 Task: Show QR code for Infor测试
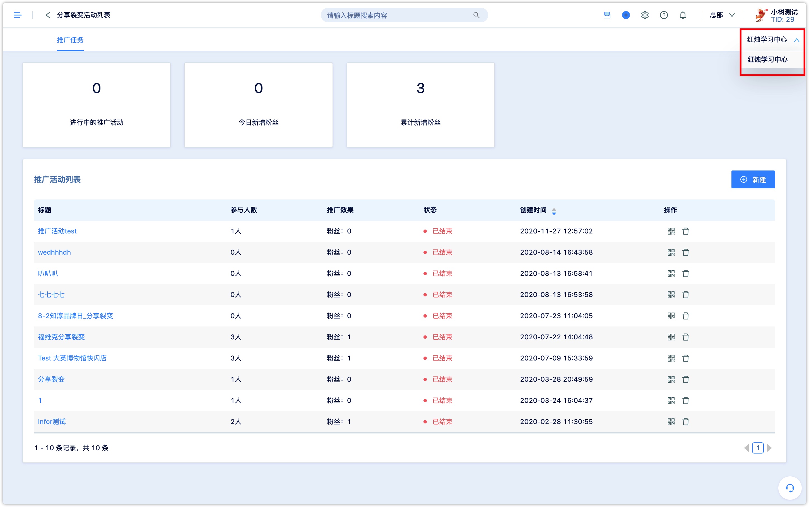[671, 421]
